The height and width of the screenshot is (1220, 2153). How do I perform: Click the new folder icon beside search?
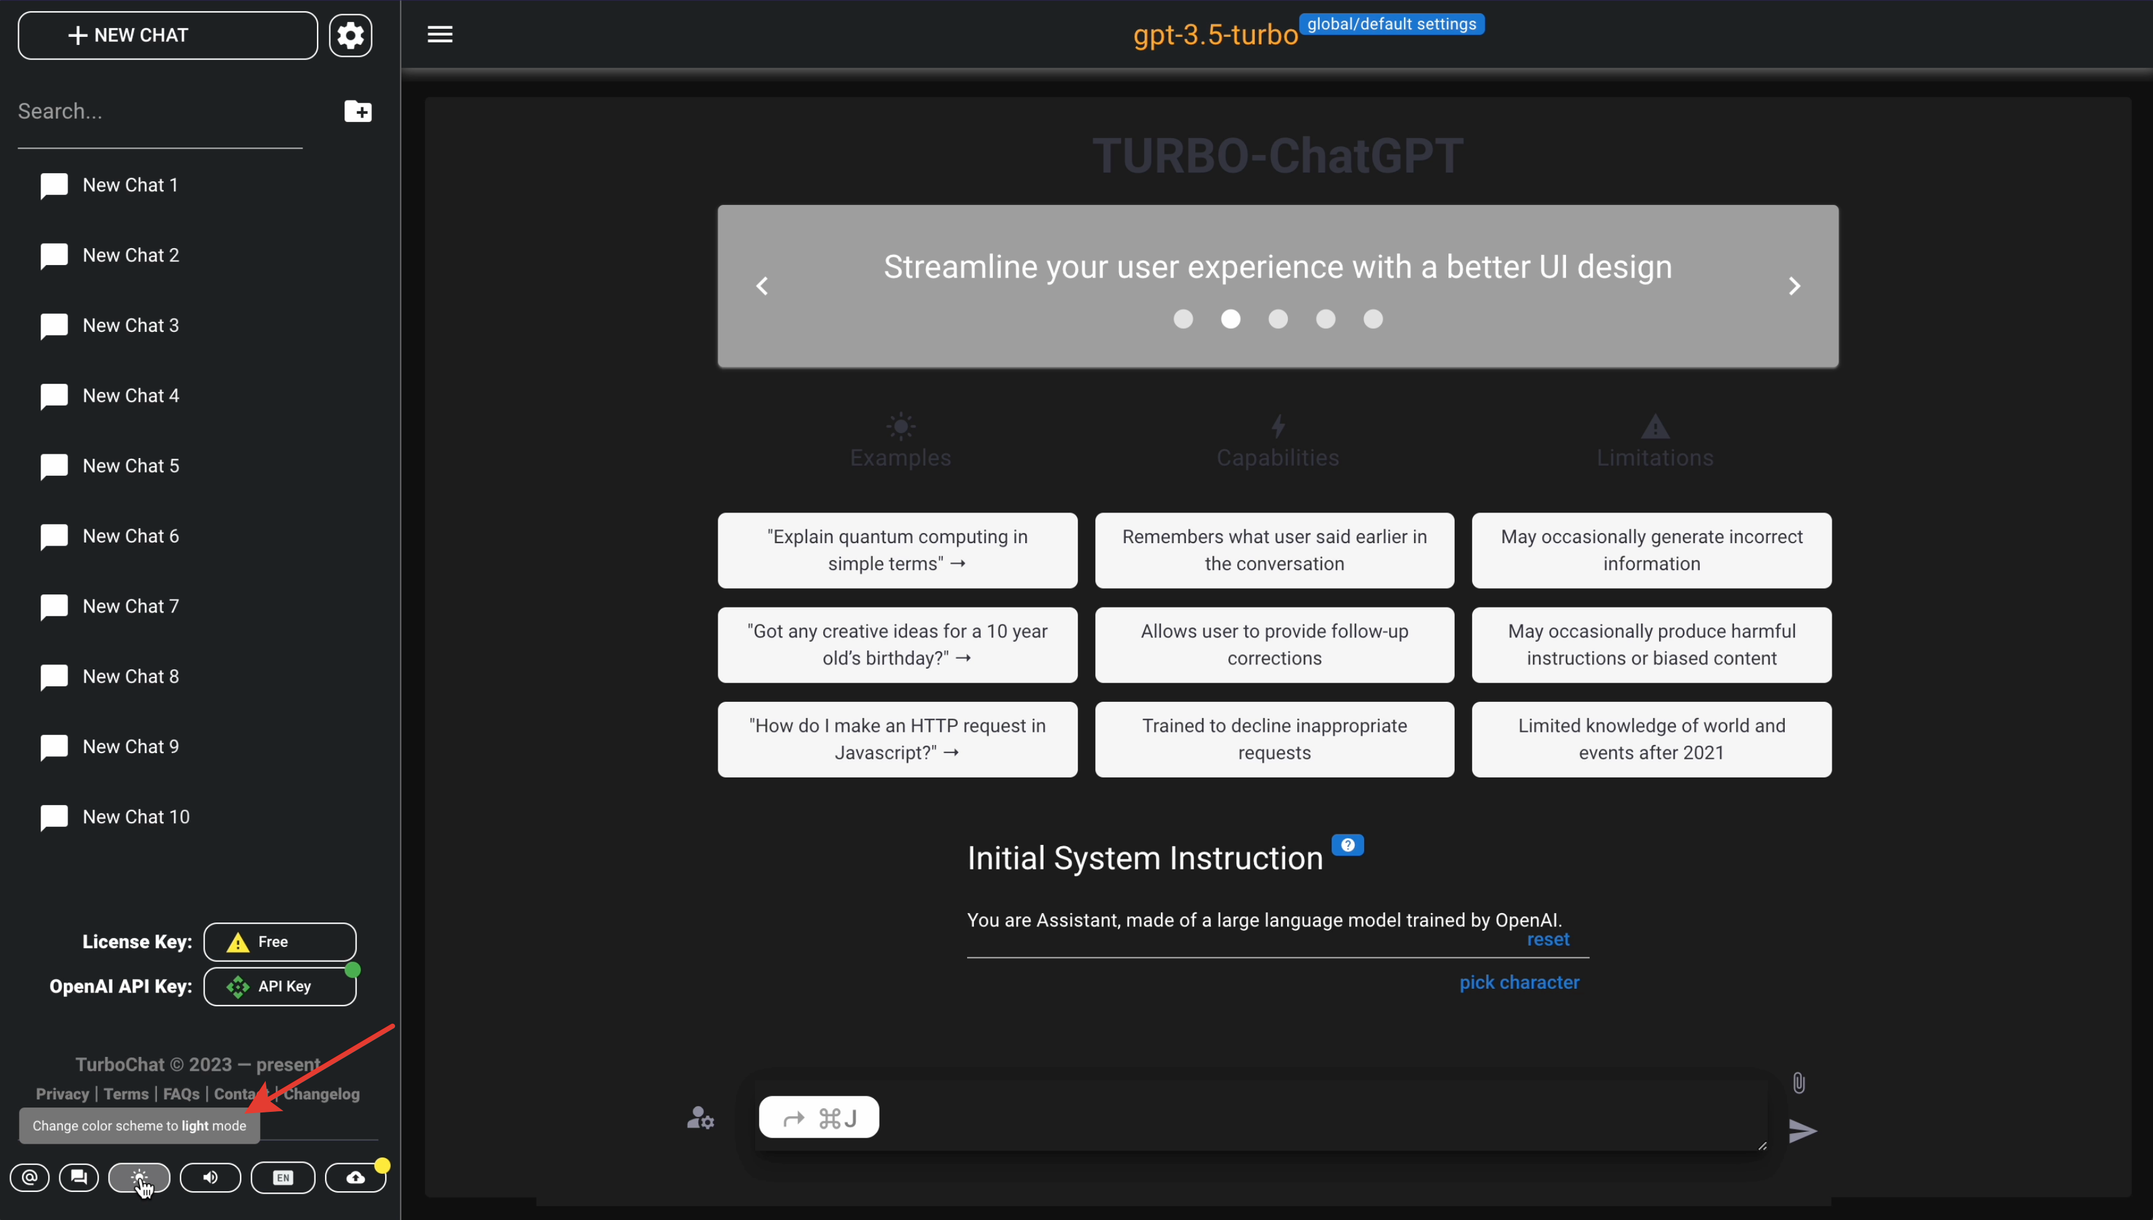point(358,111)
